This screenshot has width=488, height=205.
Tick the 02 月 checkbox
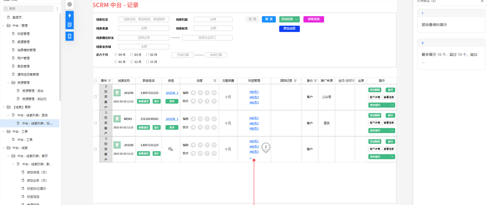[x=147, y=54]
